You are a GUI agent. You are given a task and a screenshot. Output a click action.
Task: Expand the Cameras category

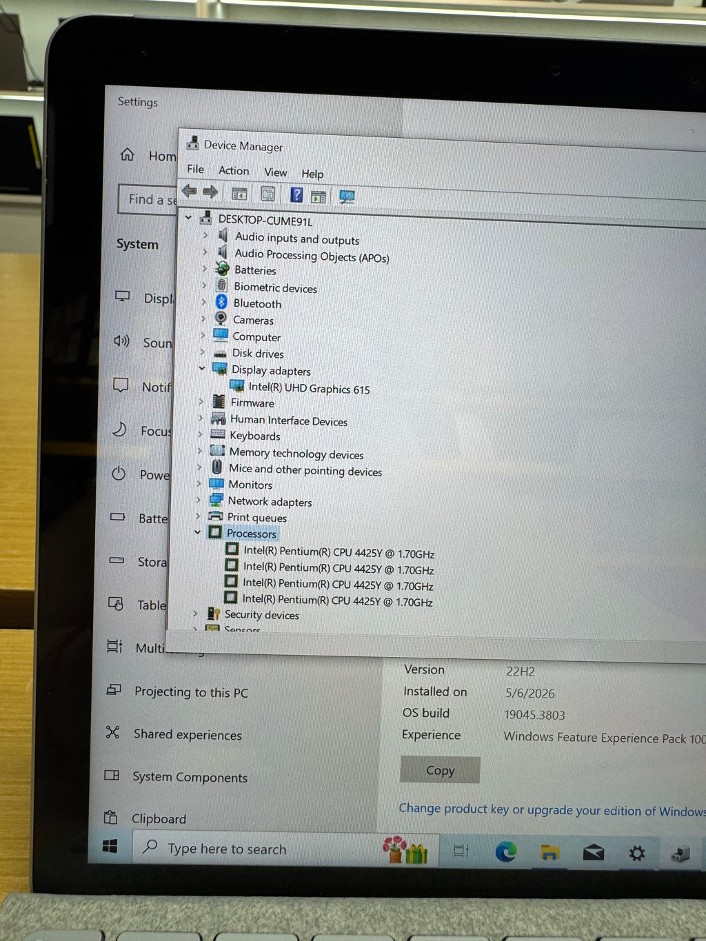click(x=203, y=318)
